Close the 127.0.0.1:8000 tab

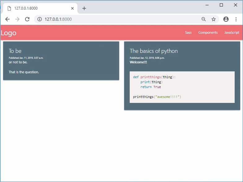(72, 8)
